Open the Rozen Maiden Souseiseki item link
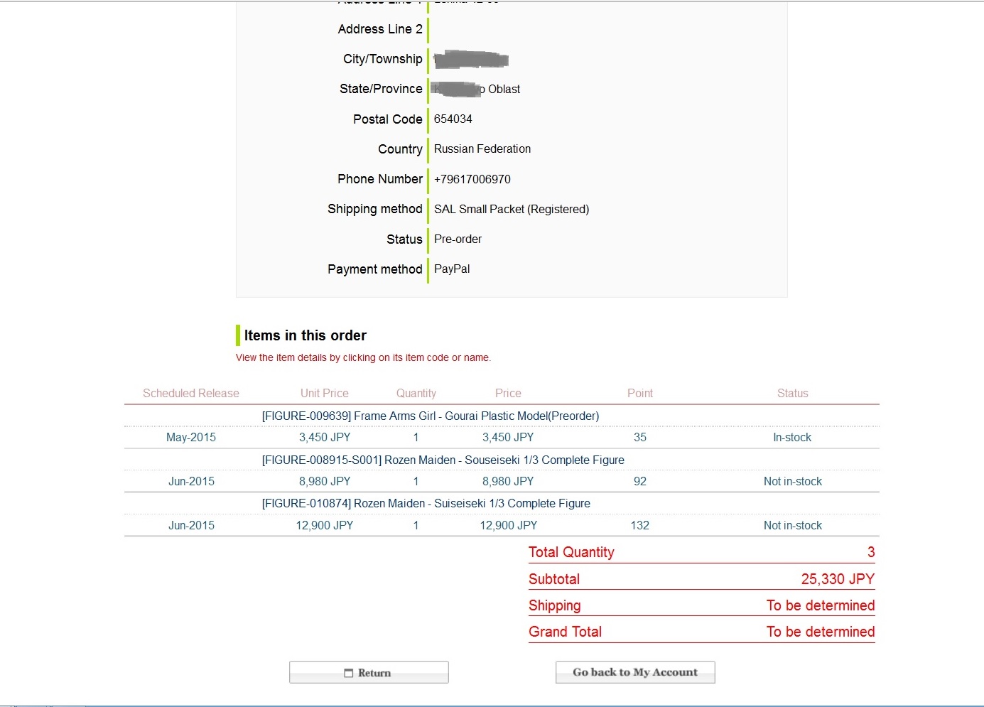The width and height of the screenshot is (984, 707). (x=443, y=460)
